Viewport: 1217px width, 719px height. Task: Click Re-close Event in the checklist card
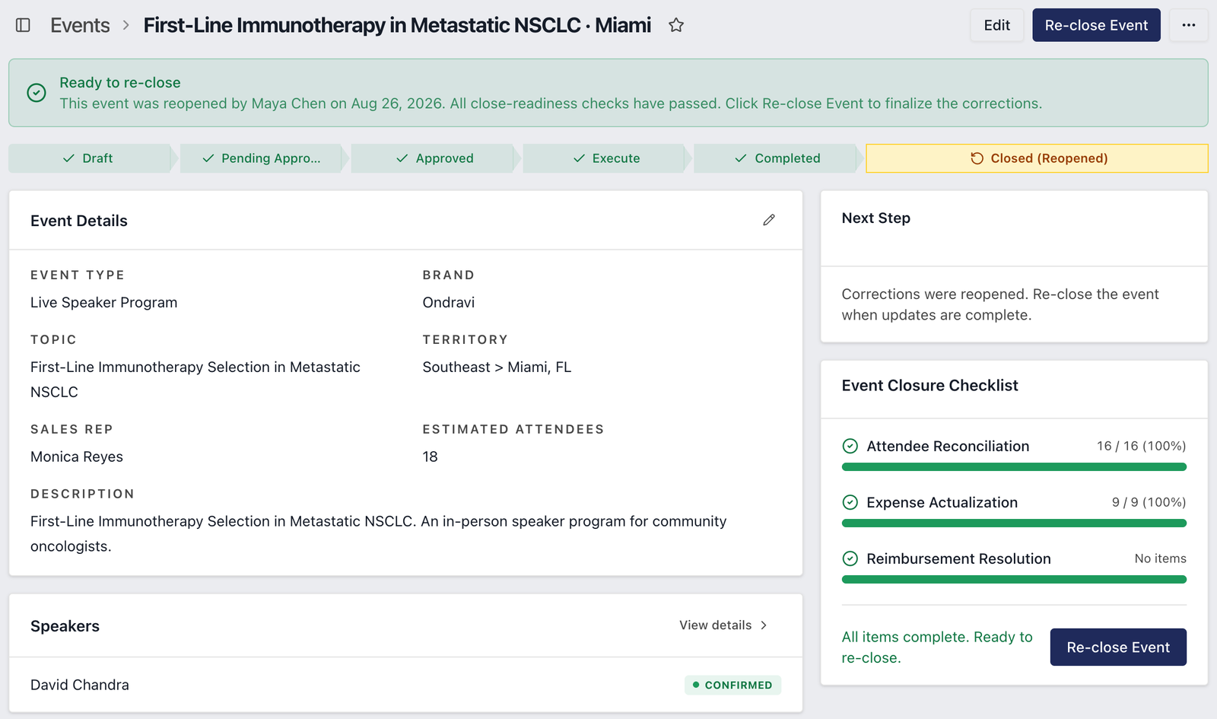click(1118, 647)
